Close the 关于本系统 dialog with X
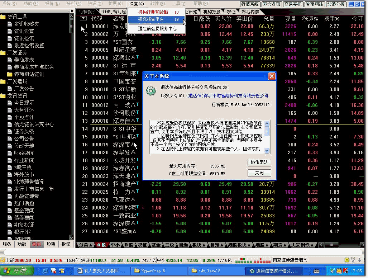 click(272, 76)
